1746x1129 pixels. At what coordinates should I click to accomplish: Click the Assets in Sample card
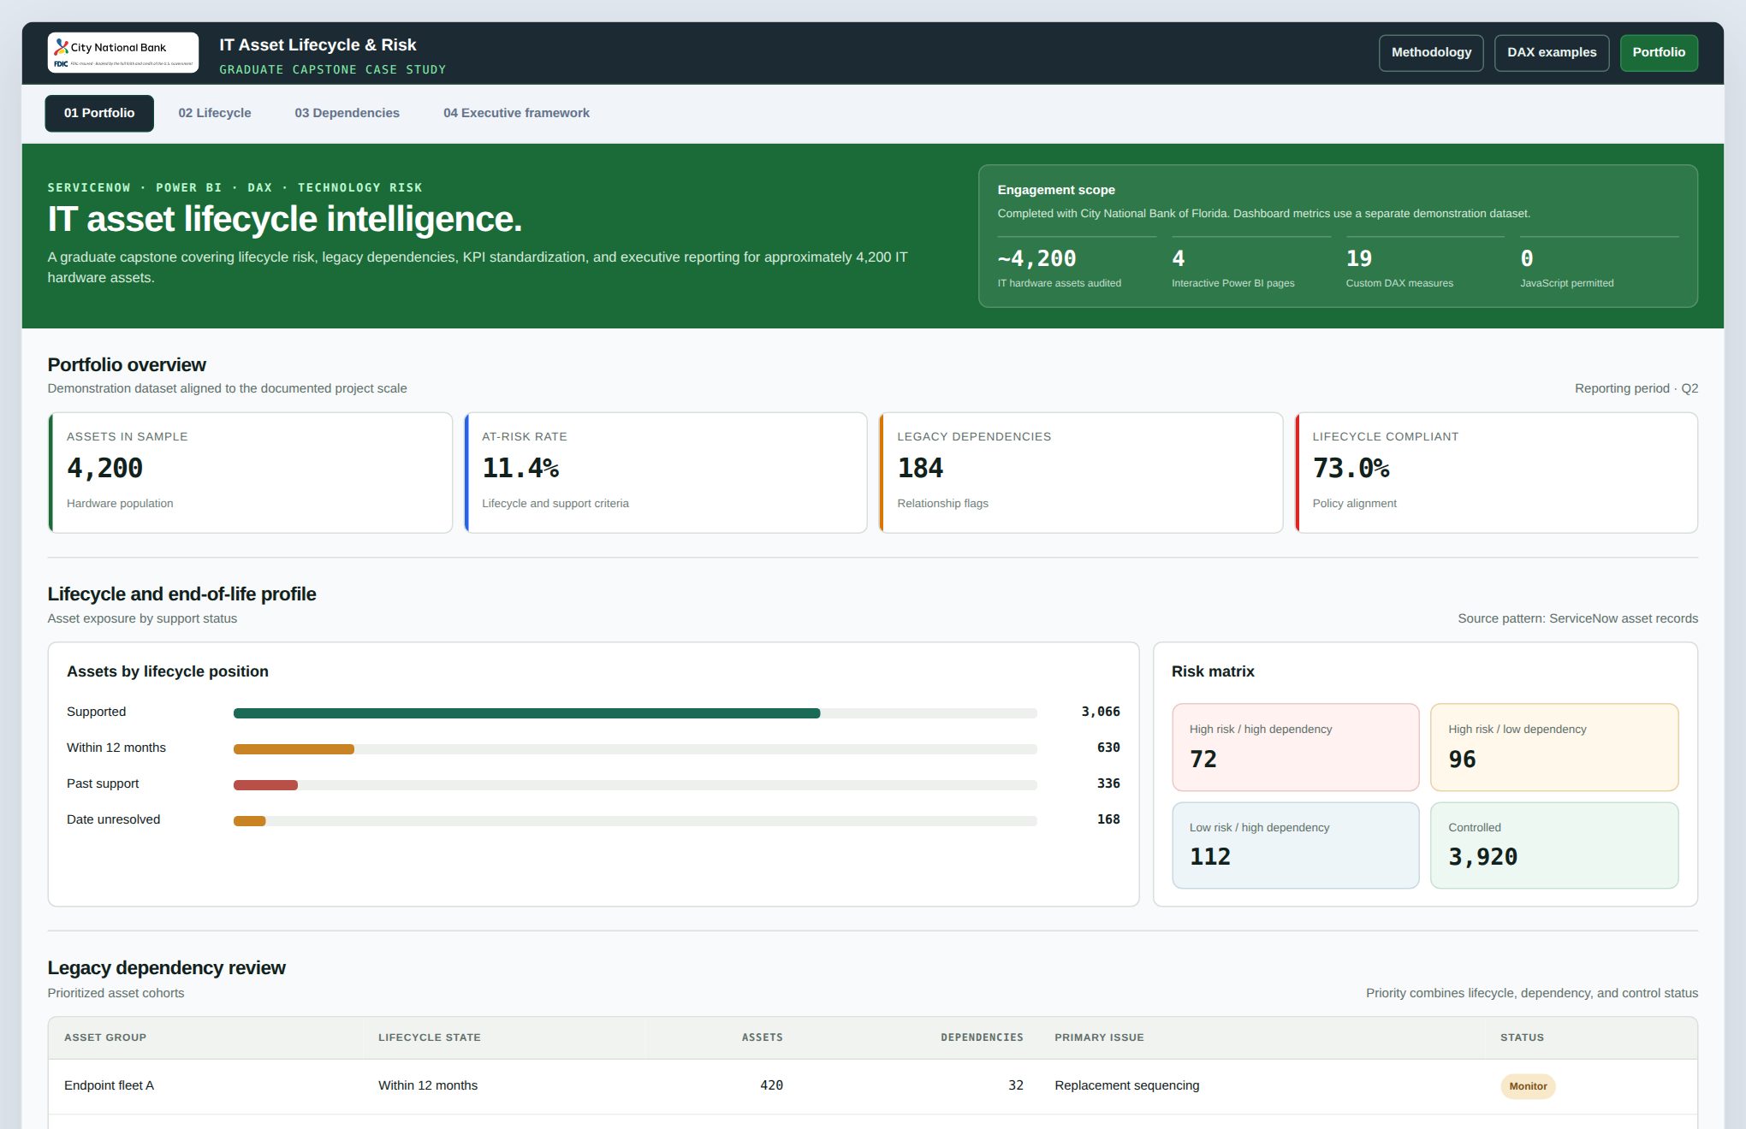[x=250, y=473]
